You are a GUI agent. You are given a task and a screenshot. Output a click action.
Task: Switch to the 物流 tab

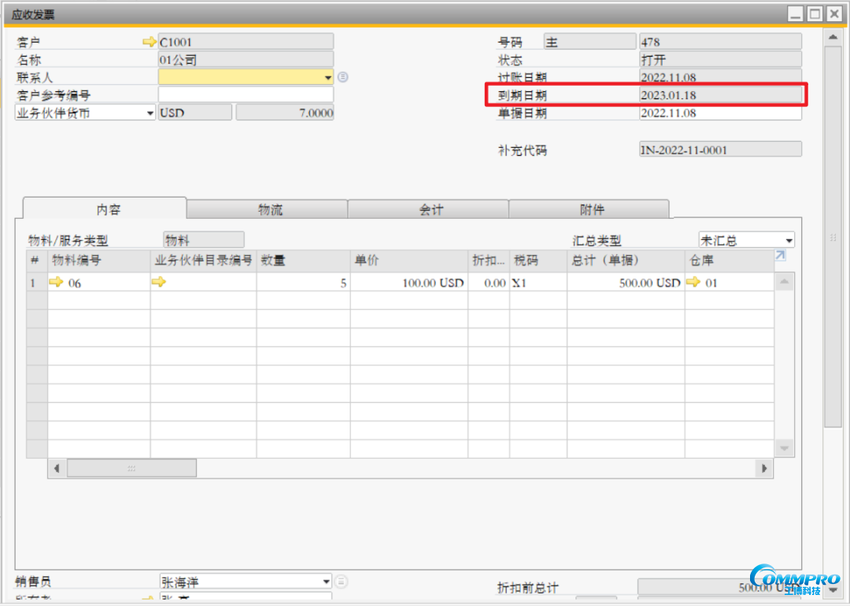pos(270,209)
